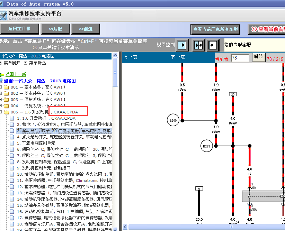Image resolution: width=285 pixels, height=231 pixels.
Task: Open item 7. 保险丝座 C 保险丝 3
Action: coord(64,156)
